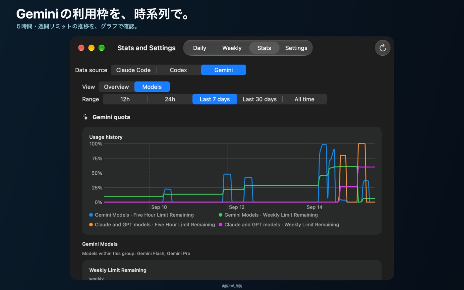Open the Weekly tab
The image size is (464, 290).
[x=232, y=48]
